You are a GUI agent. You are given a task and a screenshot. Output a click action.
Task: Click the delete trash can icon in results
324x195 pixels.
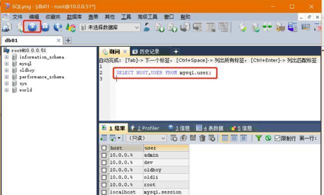pos(202,138)
